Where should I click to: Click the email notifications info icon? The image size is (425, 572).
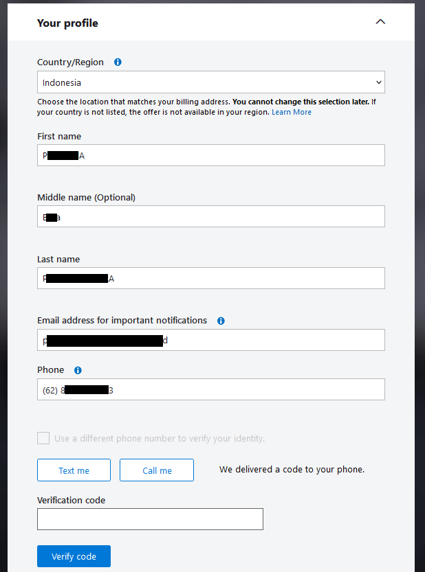click(220, 321)
